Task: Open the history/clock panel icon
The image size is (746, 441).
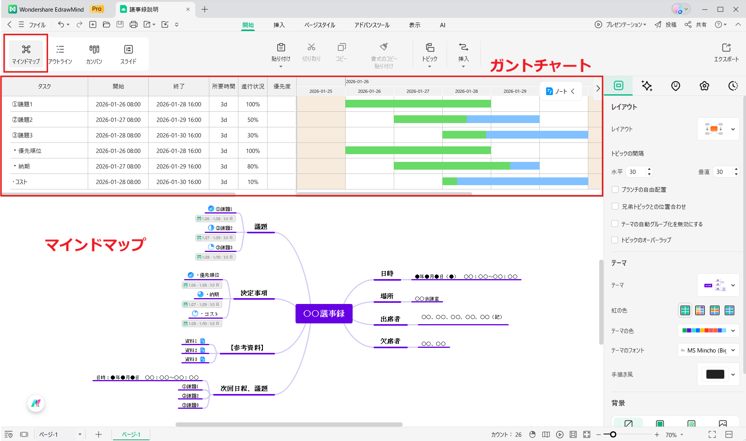Action: (x=733, y=86)
